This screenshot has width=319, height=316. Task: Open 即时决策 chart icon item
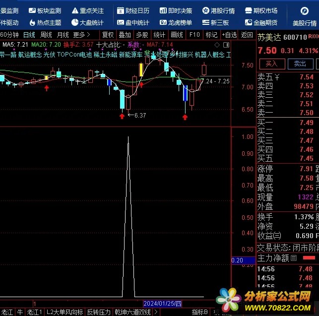(176, 10)
